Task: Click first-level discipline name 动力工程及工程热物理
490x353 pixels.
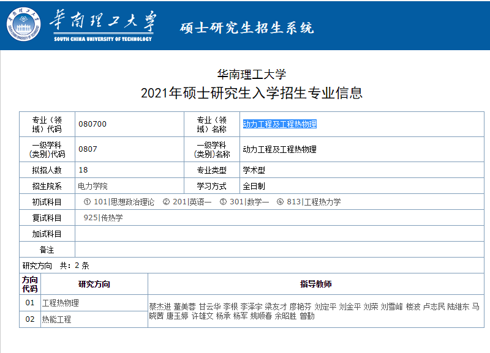Action: coord(280,149)
